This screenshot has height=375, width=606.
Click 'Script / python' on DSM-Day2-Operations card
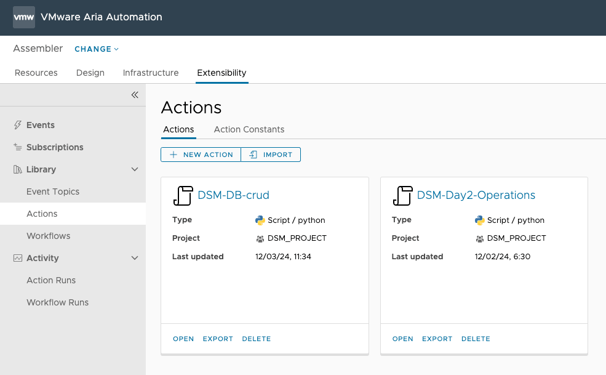pyautogui.click(x=516, y=220)
